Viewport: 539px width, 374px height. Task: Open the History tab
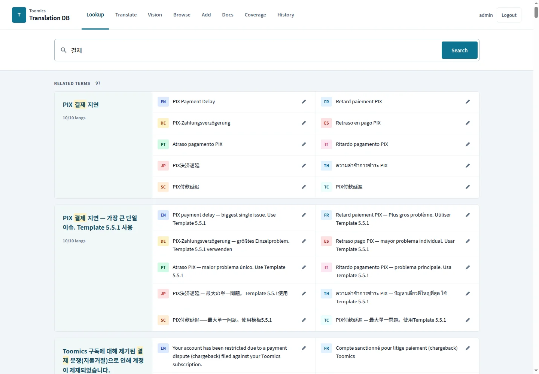(x=286, y=15)
